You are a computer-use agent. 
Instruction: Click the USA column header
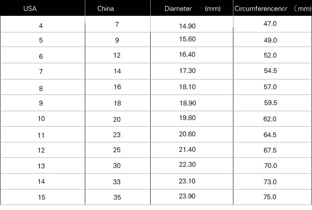tap(30, 8)
